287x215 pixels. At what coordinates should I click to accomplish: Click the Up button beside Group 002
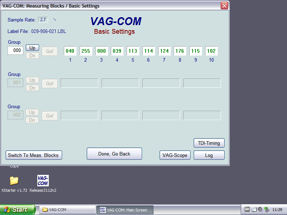[x=32, y=112]
